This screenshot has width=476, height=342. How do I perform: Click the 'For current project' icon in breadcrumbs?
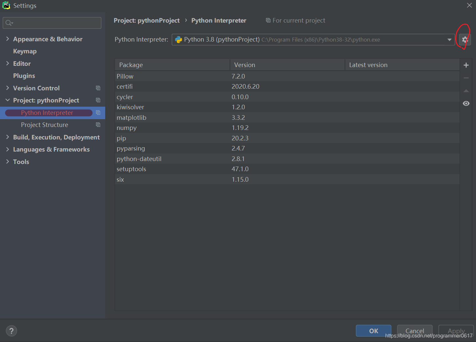click(268, 20)
